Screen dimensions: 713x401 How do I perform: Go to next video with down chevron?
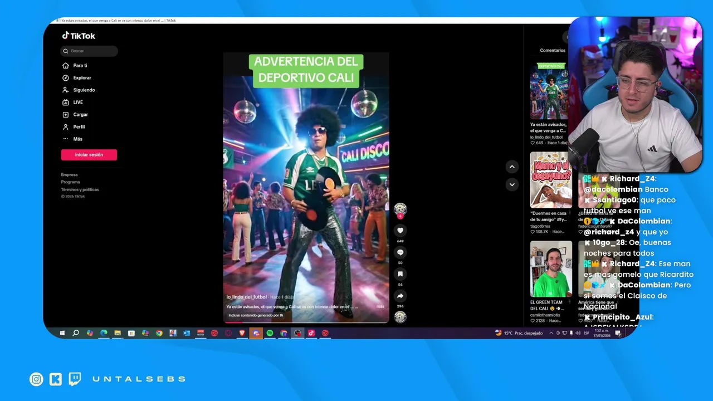(x=512, y=184)
